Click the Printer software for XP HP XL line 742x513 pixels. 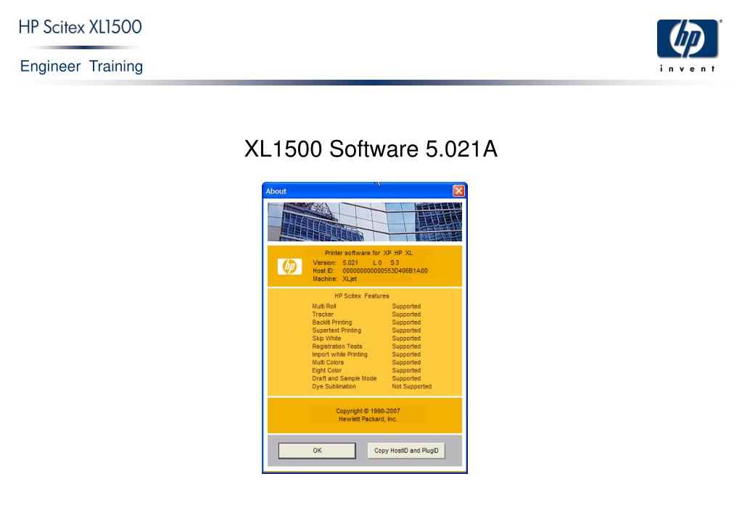point(368,253)
